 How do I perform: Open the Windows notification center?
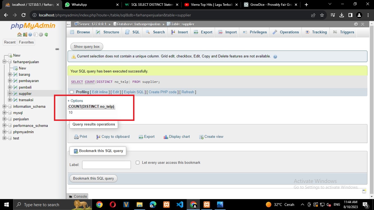pos(365,205)
